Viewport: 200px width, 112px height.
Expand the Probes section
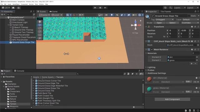[151, 70]
